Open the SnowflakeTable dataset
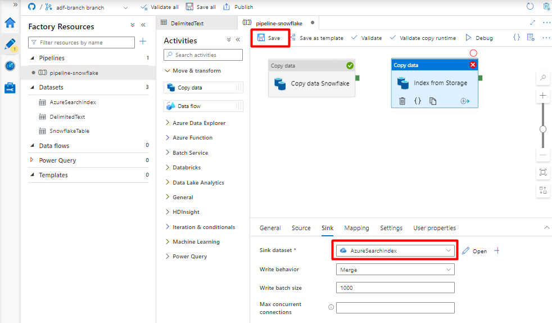This screenshot has height=323, width=552. (69, 131)
